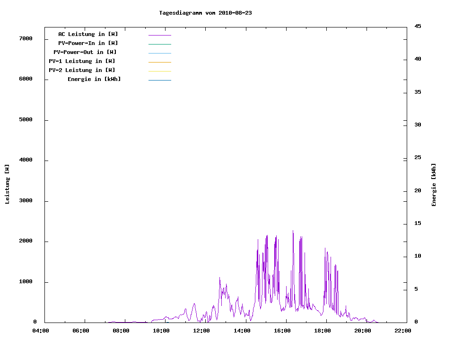Click the PV-1 Leistung in [W] legend text
The height and width of the screenshot is (341, 454).
coord(82,61)
